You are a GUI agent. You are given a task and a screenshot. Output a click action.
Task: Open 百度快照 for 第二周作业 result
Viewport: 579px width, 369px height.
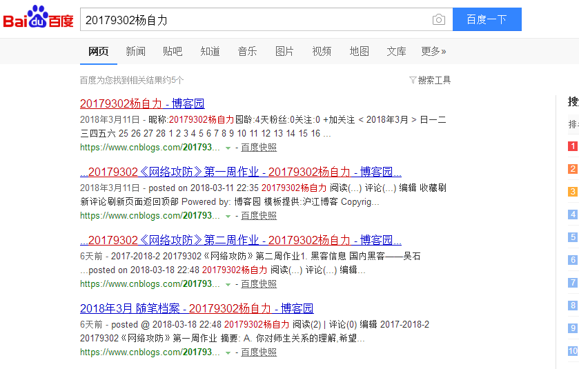(x=259, y=284)
